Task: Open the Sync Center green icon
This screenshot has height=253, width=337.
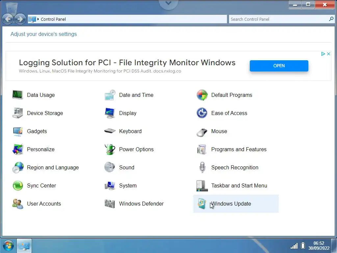Action: point(18,185)
